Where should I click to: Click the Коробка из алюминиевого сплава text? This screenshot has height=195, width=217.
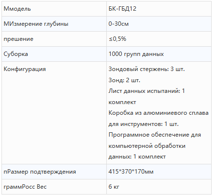[x=158, y=113]
